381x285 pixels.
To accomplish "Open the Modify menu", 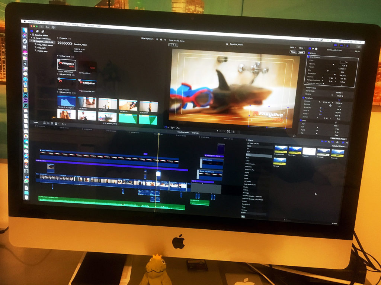I will [75, 24].
